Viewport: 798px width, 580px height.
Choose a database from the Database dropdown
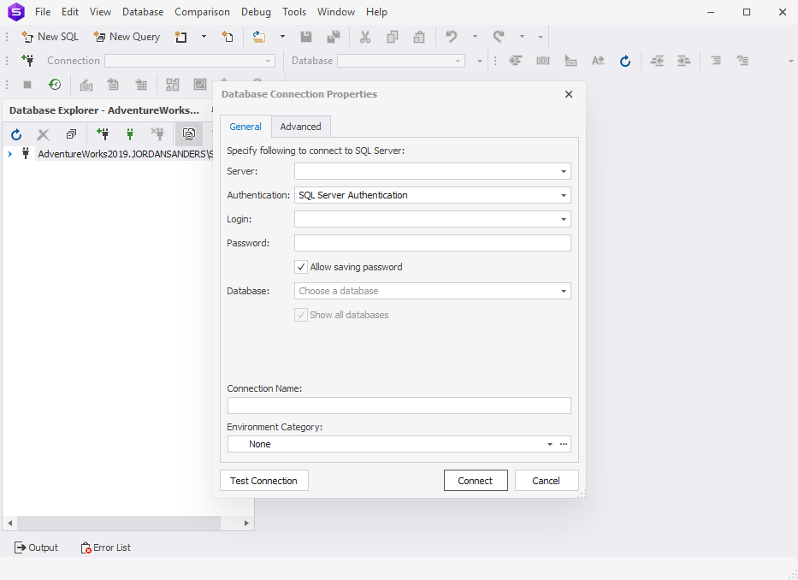563,291
